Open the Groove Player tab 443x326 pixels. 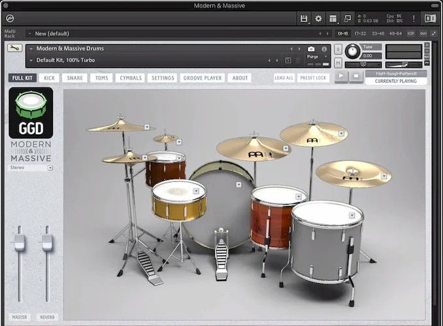click(x=203, y=78)
